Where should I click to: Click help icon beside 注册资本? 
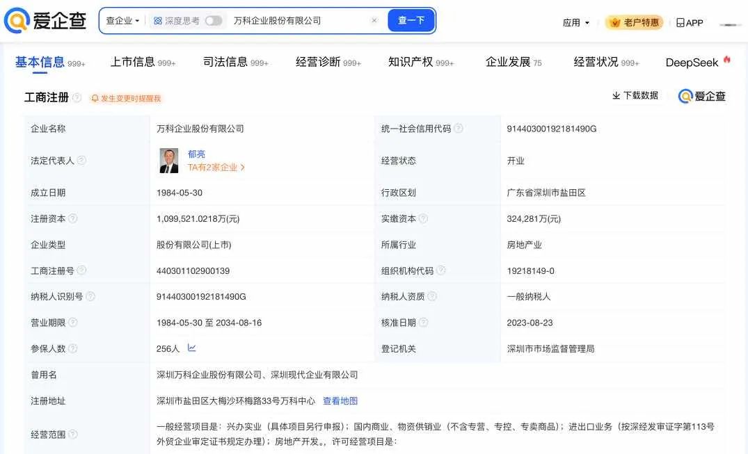pyautogui.click(x=72, y=218)
